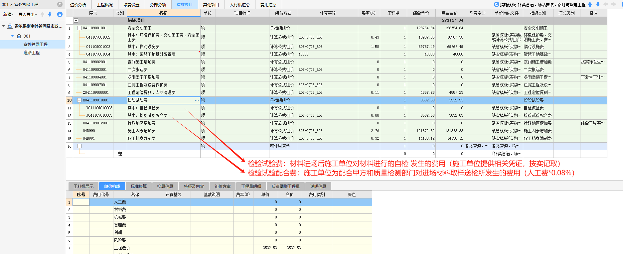The width and height of the screenshot is (623, 254).
Task: Open the 费用汇总 tab
Action: (x=268, y=5)
